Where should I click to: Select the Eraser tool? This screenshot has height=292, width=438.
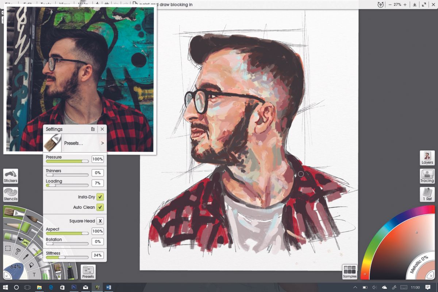tap(9, 237)
